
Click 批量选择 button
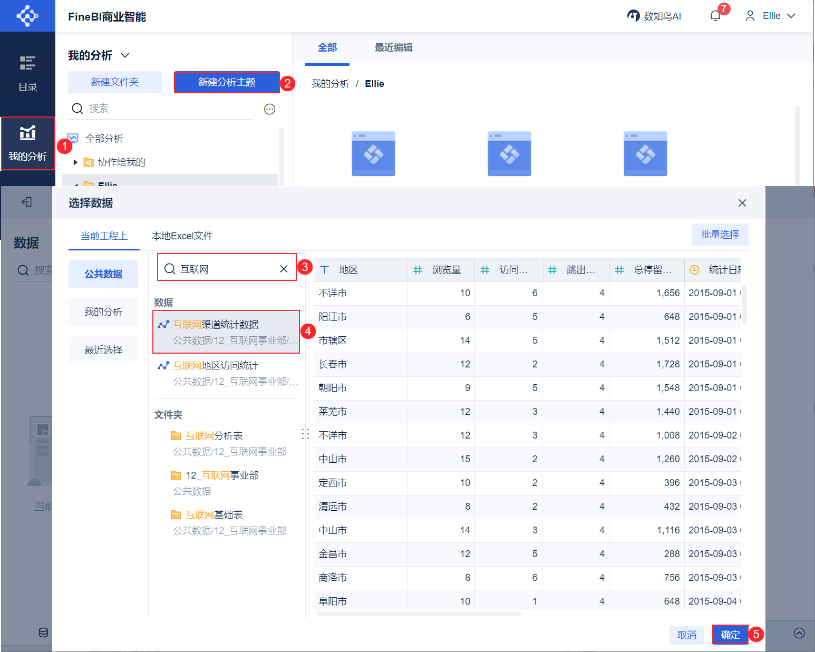click(720, 235)
